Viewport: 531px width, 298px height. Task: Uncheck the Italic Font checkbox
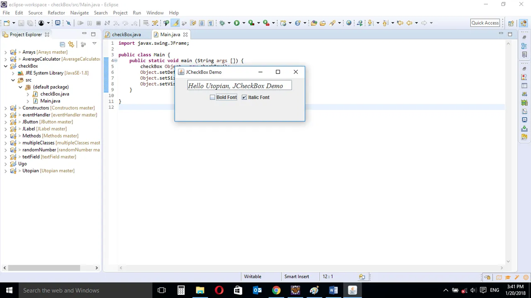[x=244, y=97]
